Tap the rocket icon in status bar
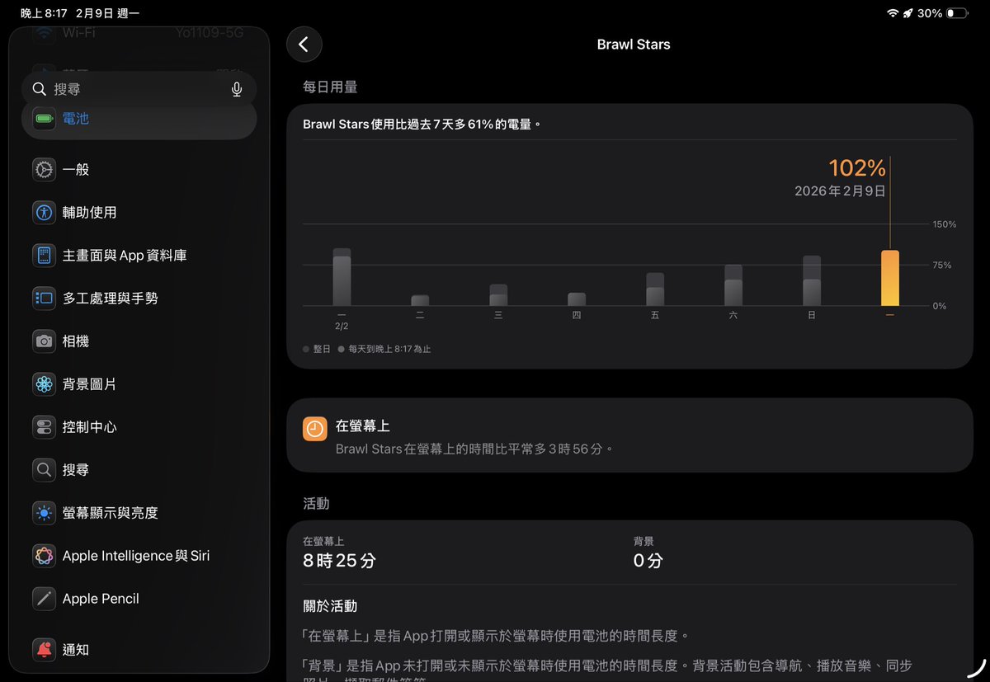 click(x=908, y=13)
